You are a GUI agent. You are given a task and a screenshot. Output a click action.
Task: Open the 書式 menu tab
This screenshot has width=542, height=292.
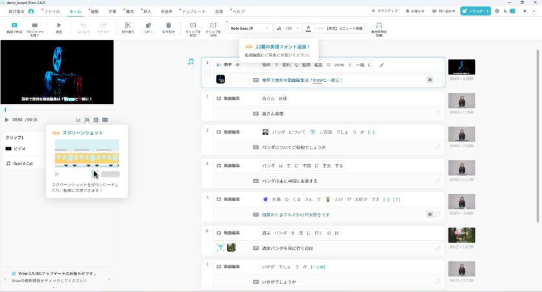(x=130, y=12)
